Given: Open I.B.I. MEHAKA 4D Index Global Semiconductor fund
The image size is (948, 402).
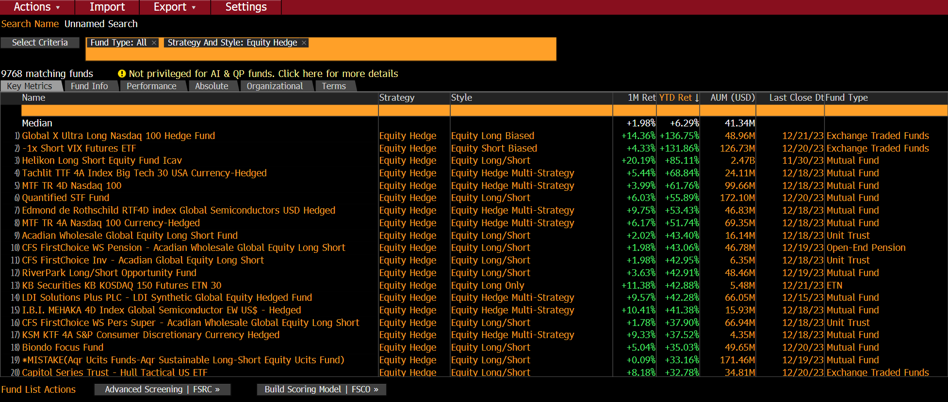Looking at the screenshot, I should point(162,310).
